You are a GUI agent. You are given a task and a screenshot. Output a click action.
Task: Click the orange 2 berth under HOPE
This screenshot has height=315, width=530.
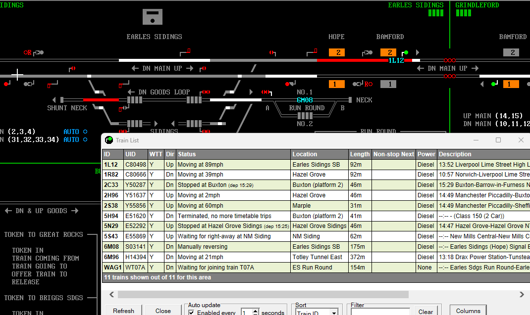click(x=337, y=52)
